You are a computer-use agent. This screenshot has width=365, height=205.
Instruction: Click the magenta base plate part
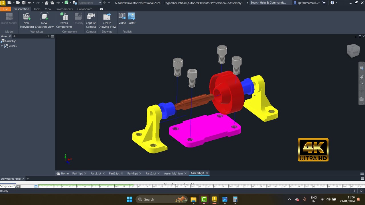click(205, 130)
